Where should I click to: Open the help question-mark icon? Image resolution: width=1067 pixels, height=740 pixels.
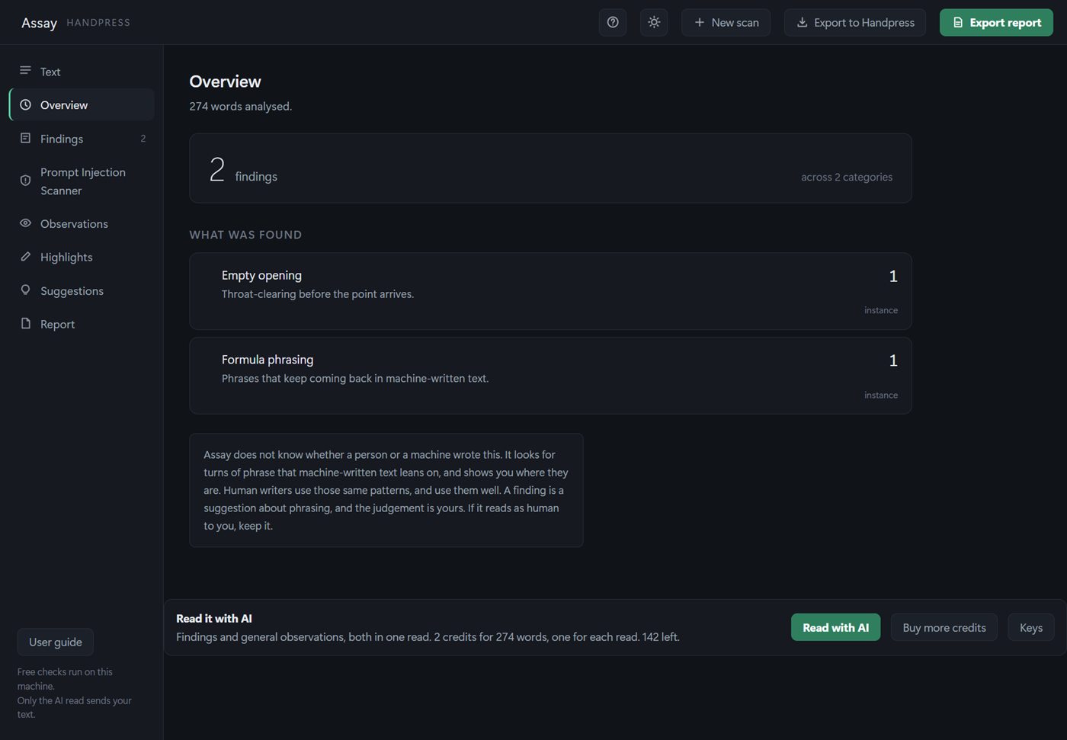point(613,23)
